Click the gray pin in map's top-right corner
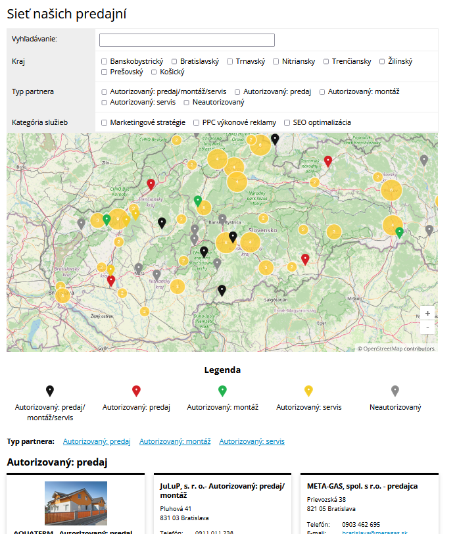Viewport: 457px width, 534px height. click(423, 160)
